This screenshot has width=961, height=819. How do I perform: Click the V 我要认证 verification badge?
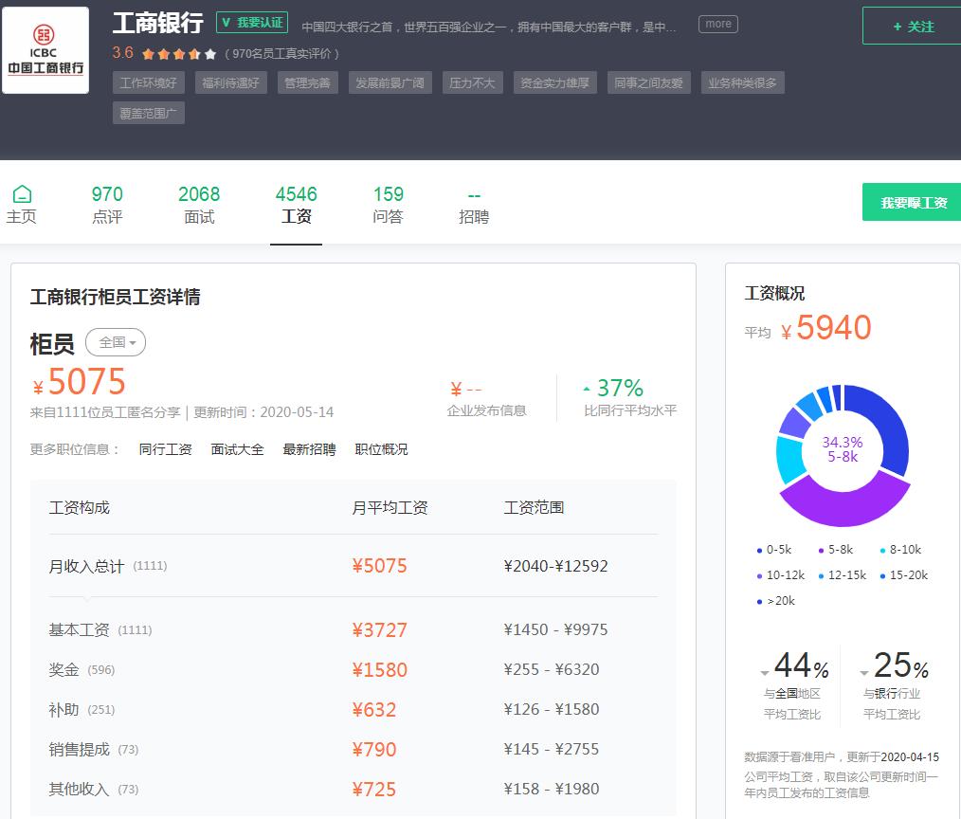[x=251, y=21]
